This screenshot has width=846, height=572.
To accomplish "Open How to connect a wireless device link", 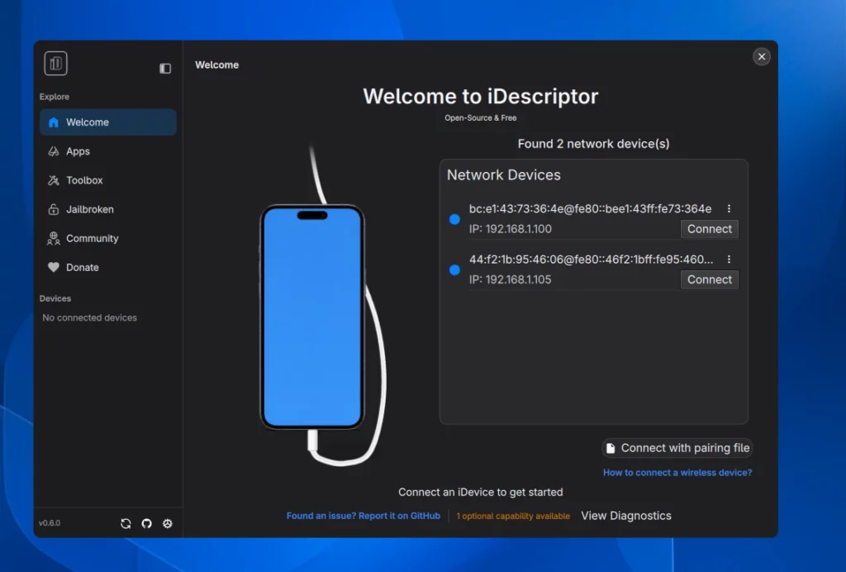I will 677,472.
